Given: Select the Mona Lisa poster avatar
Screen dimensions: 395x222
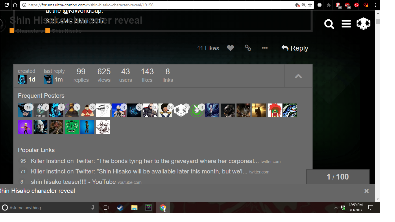Looking at the screenshot, I should click(x=72, y=110).
